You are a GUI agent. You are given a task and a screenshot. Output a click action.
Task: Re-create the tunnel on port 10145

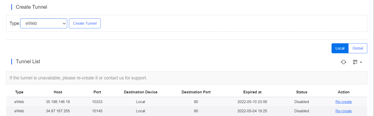(344, 111)
